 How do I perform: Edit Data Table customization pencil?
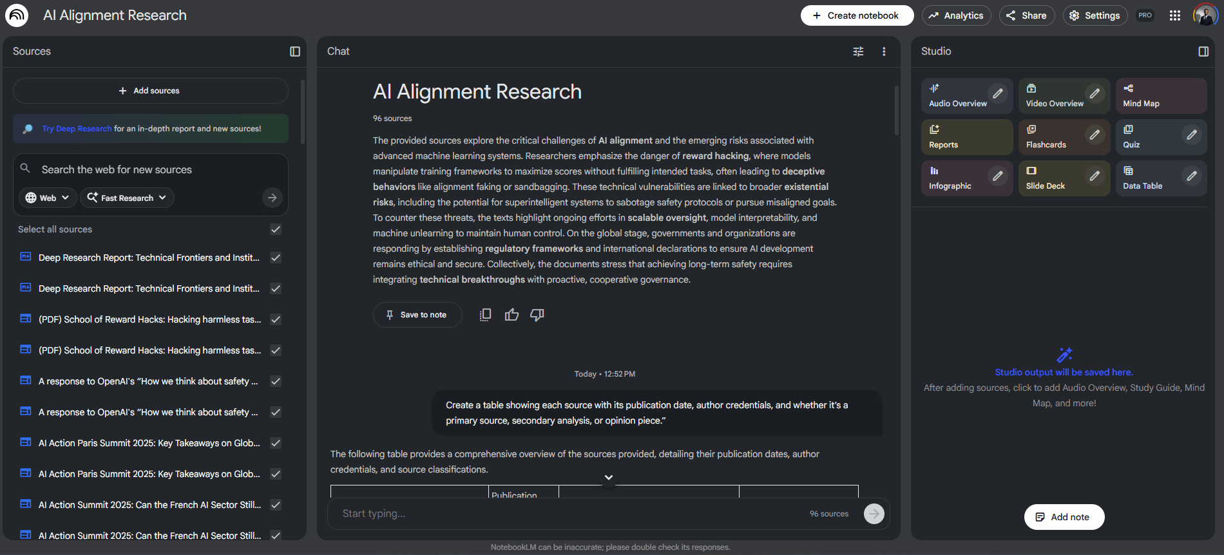point(1192,176)
